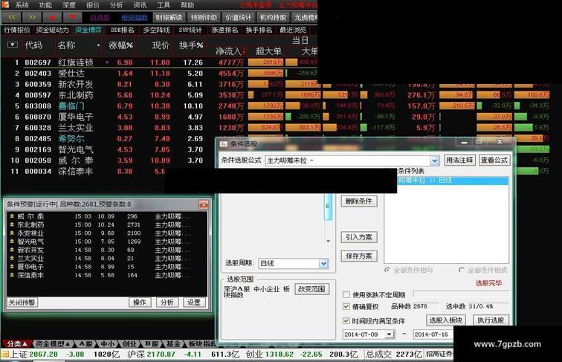The width and height of the screenshot is (562, 362).
Task: Open the 功能 menu
Action: [x=45, y=5]
